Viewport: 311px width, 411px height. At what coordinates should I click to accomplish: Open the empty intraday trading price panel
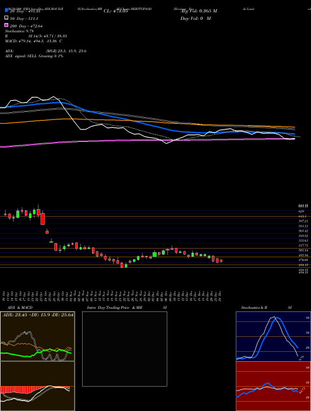coord(124,349)
